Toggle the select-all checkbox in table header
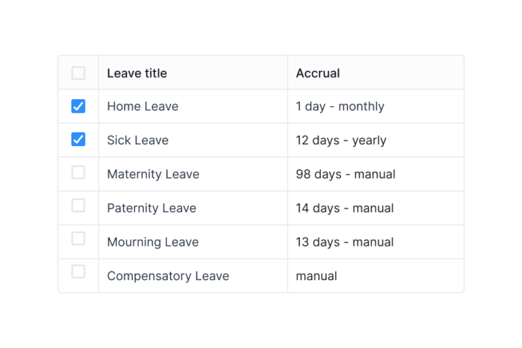Screen dimensions: 522x348 click(x=78, y=73)
